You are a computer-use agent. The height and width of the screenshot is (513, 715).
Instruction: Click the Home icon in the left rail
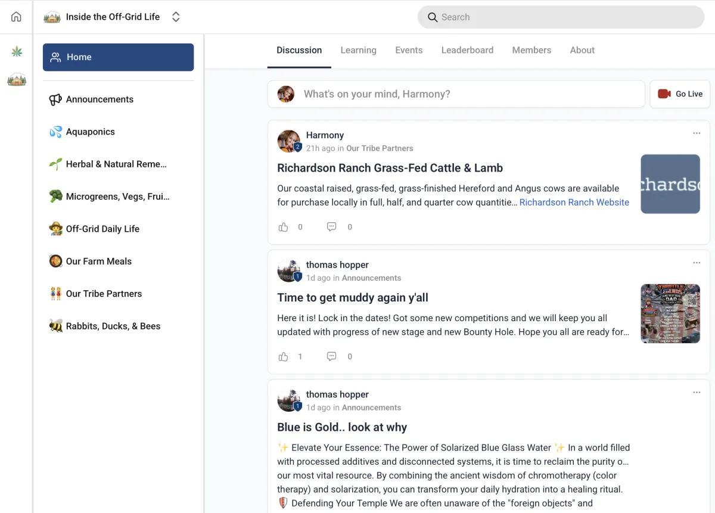(15, 16)
